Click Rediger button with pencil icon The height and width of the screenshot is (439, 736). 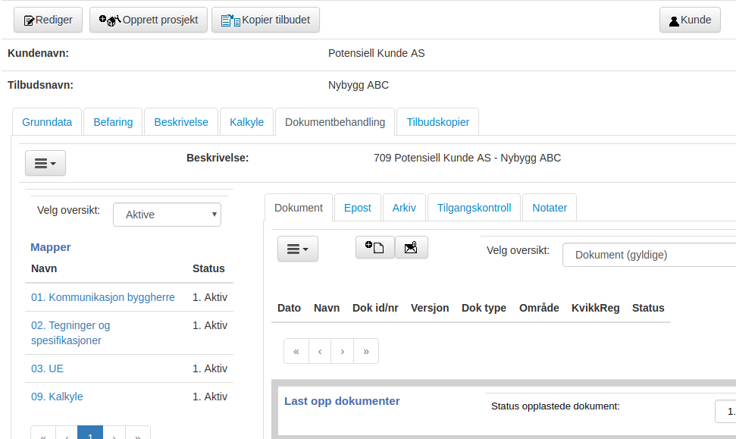48,20
